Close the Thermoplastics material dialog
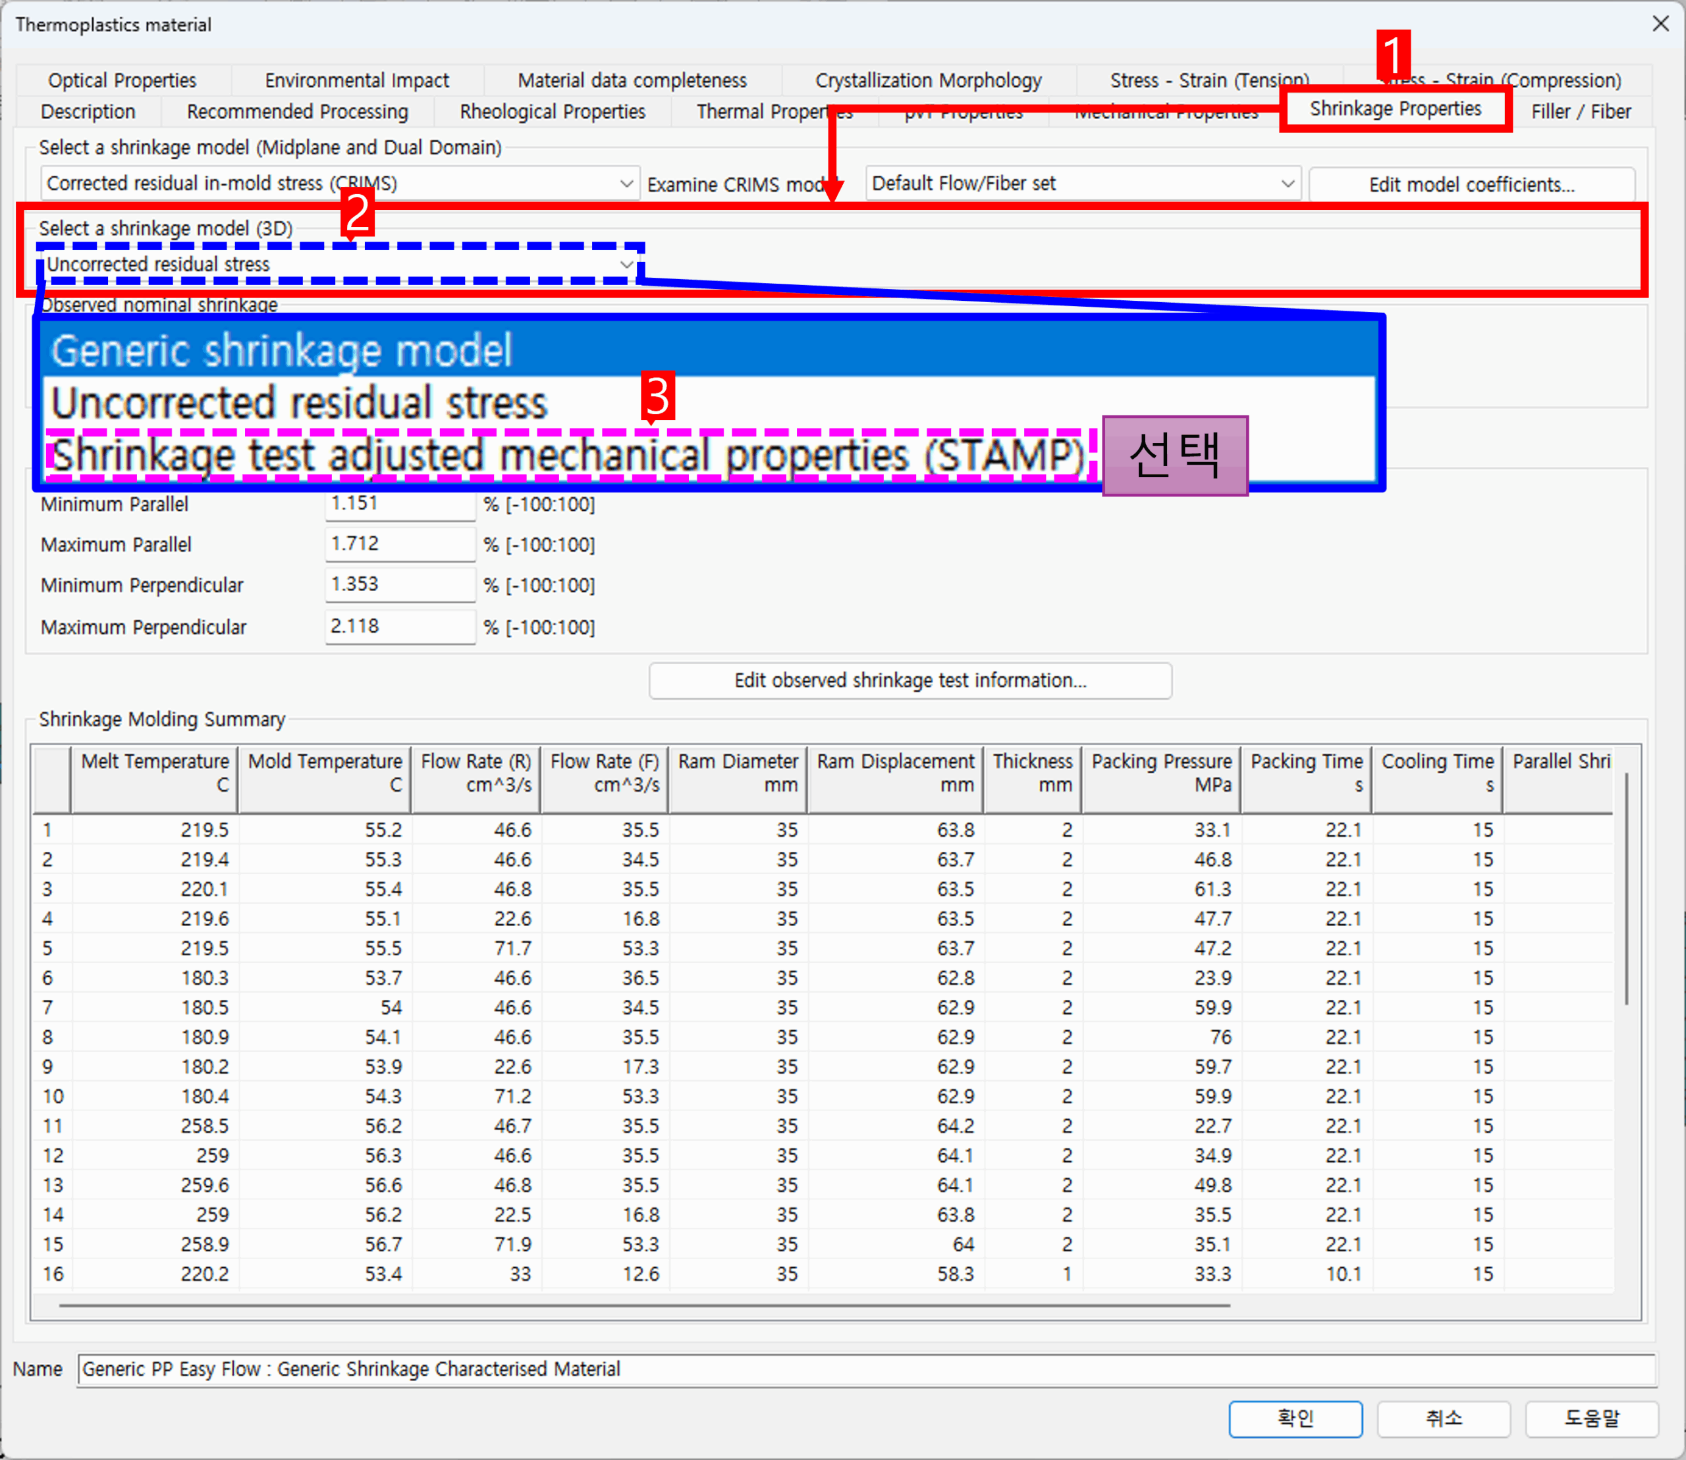This screenshot has height=1460, width=1686. pyautogui.click(x=1660, y=24)
